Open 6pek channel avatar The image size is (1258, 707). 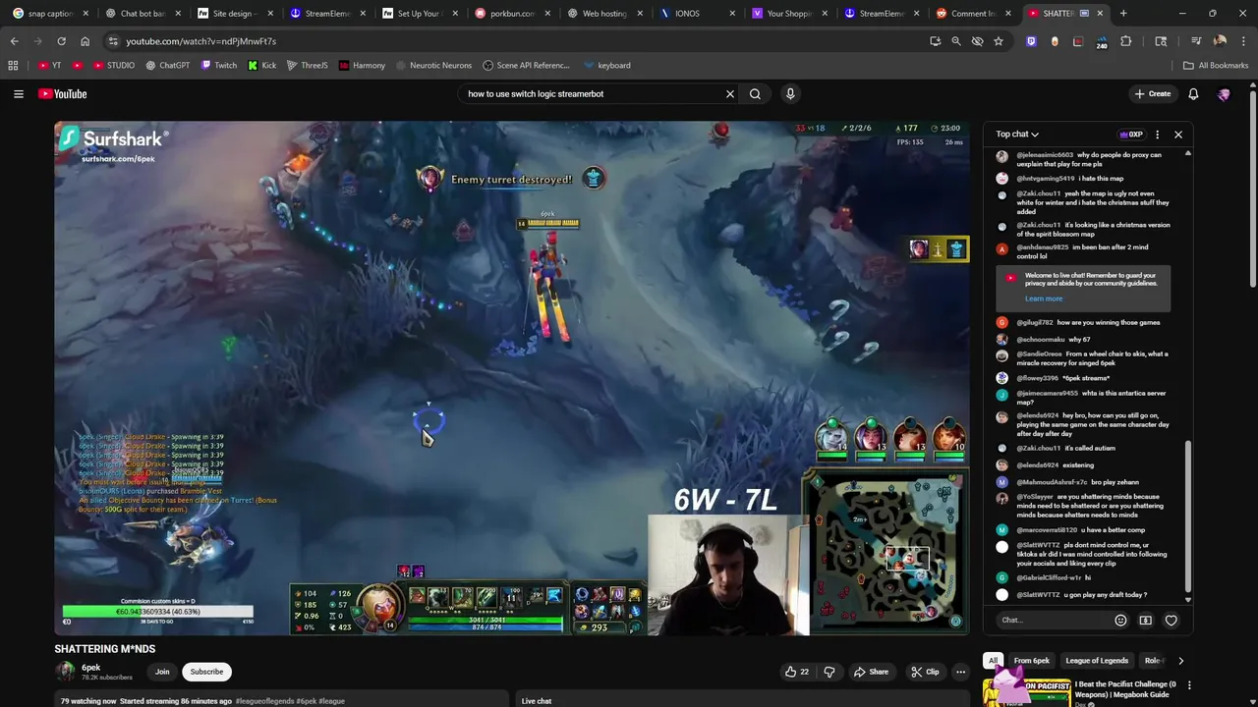click(x=65, y=672)
